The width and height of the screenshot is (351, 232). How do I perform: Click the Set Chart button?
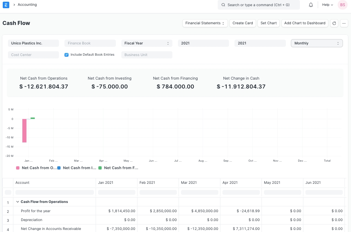tap(268, 23)
